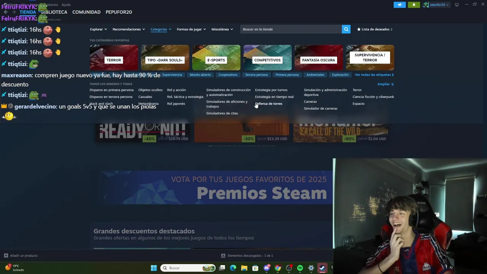Open the Steam icon in the taskbar

coord(322,268)
